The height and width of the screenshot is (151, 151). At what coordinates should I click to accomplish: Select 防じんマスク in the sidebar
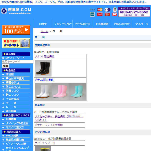click(14, 86)
